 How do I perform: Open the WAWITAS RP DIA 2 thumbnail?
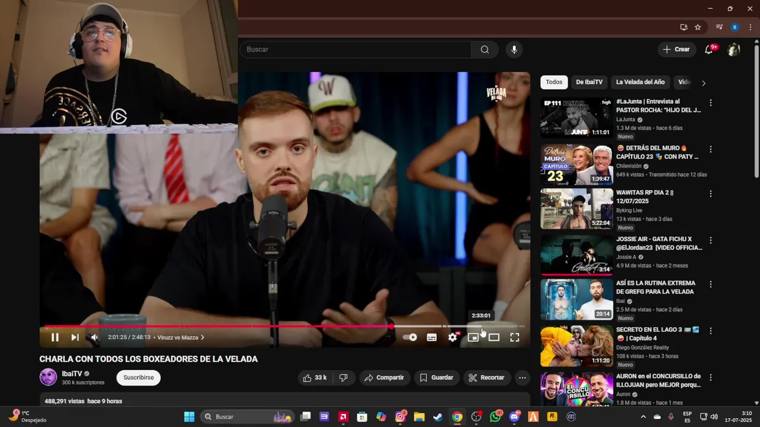coord(577,209)
